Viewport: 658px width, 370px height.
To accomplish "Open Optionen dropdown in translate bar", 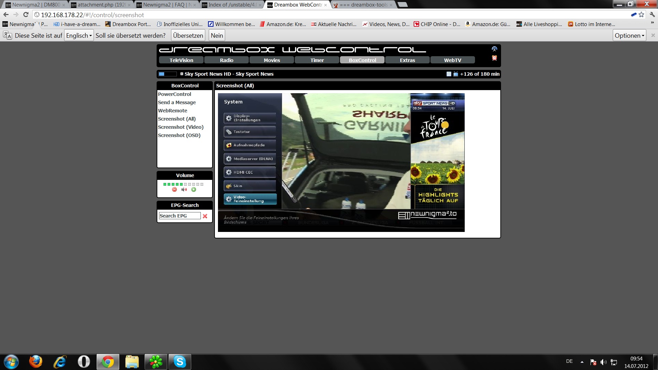I will pos(629,36).
